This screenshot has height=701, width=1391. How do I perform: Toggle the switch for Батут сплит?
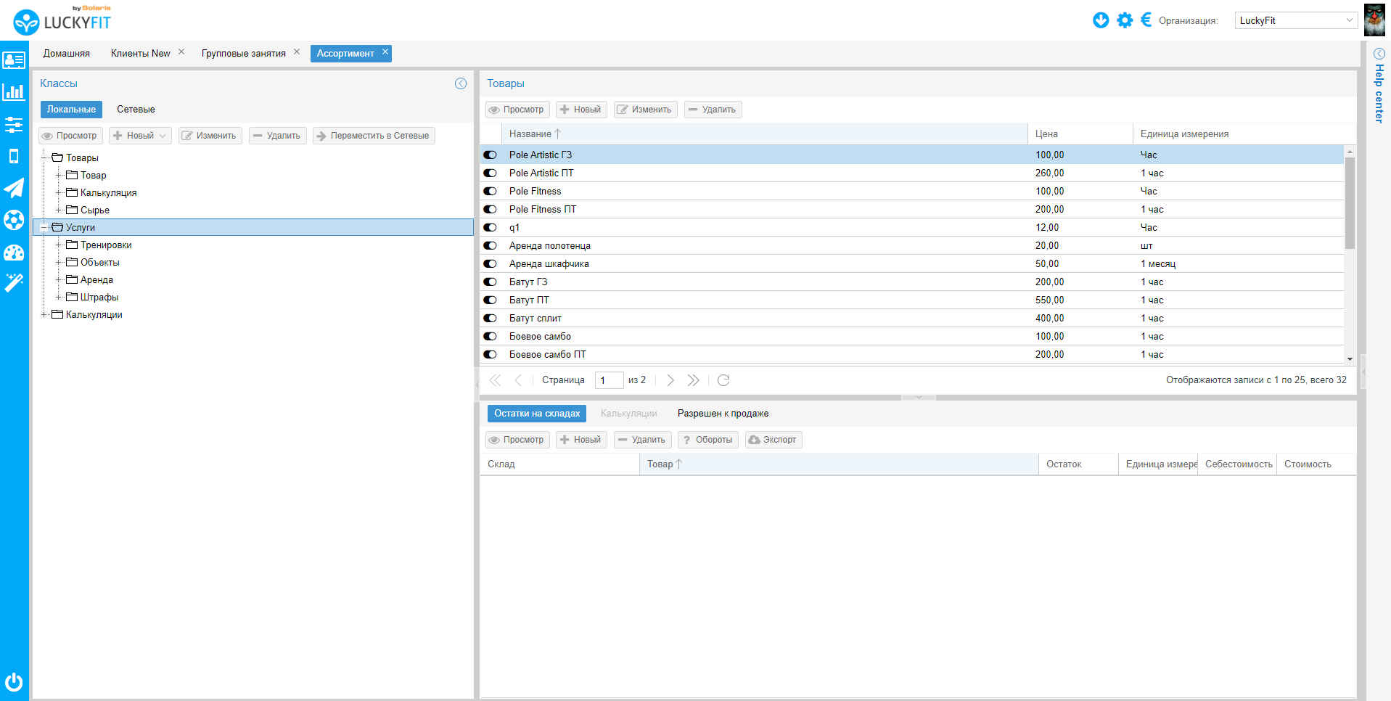tap(491, 318)
